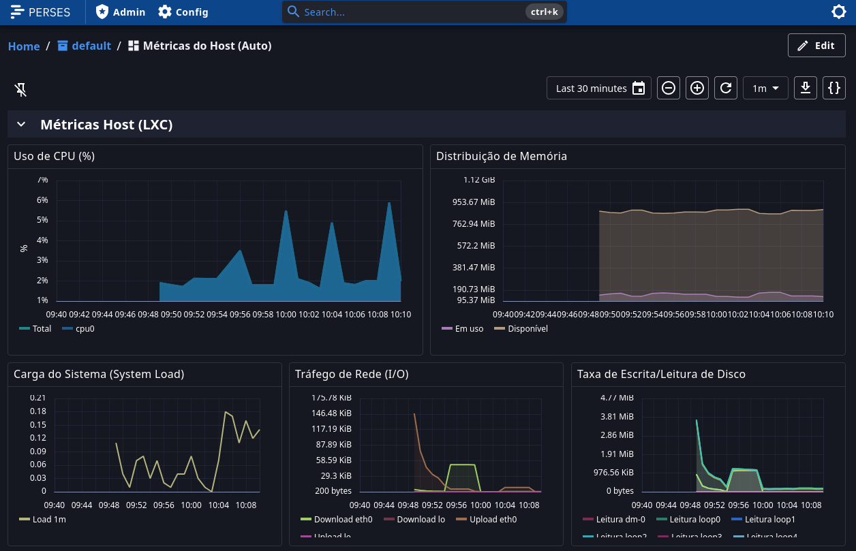Open the 1m refresh interval dropdown

tap(765, 88)
